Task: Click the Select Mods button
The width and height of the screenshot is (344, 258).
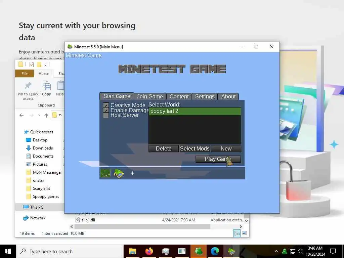Action: click(195, 148)
